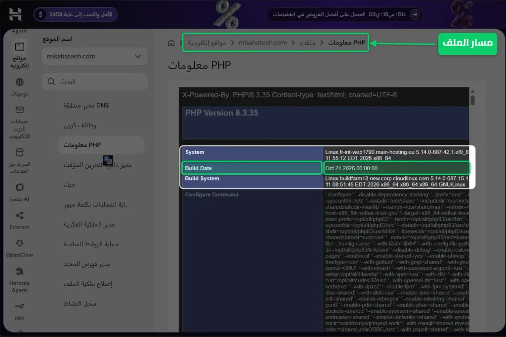Image resolution: width=506 pixels, height=337 pixels.
Task: Open إصلاح ملكية الملف menu item
Action: [88, 284]
